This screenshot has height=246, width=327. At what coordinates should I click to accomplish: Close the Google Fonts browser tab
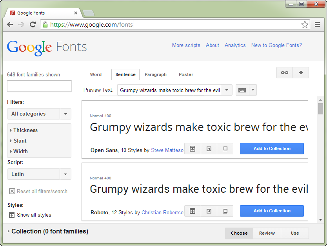click(76, 13)
